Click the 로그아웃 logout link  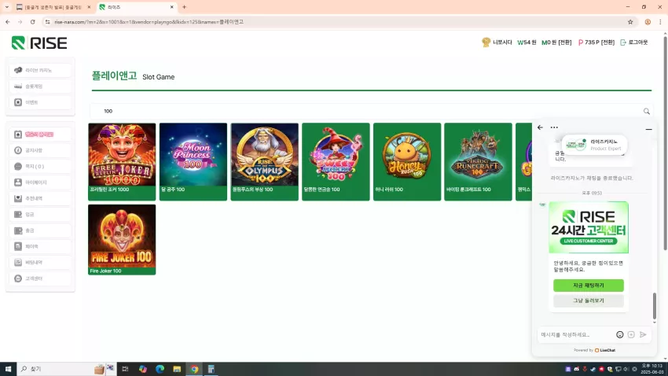click(634, 42)
